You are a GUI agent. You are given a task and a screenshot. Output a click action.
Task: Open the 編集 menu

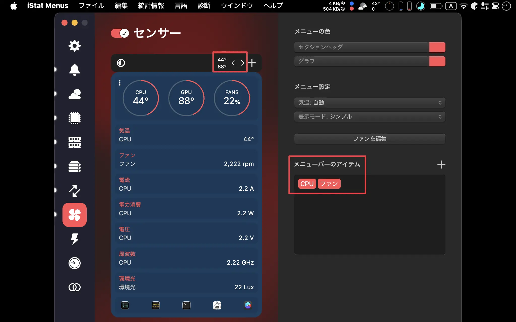(121, 6)
